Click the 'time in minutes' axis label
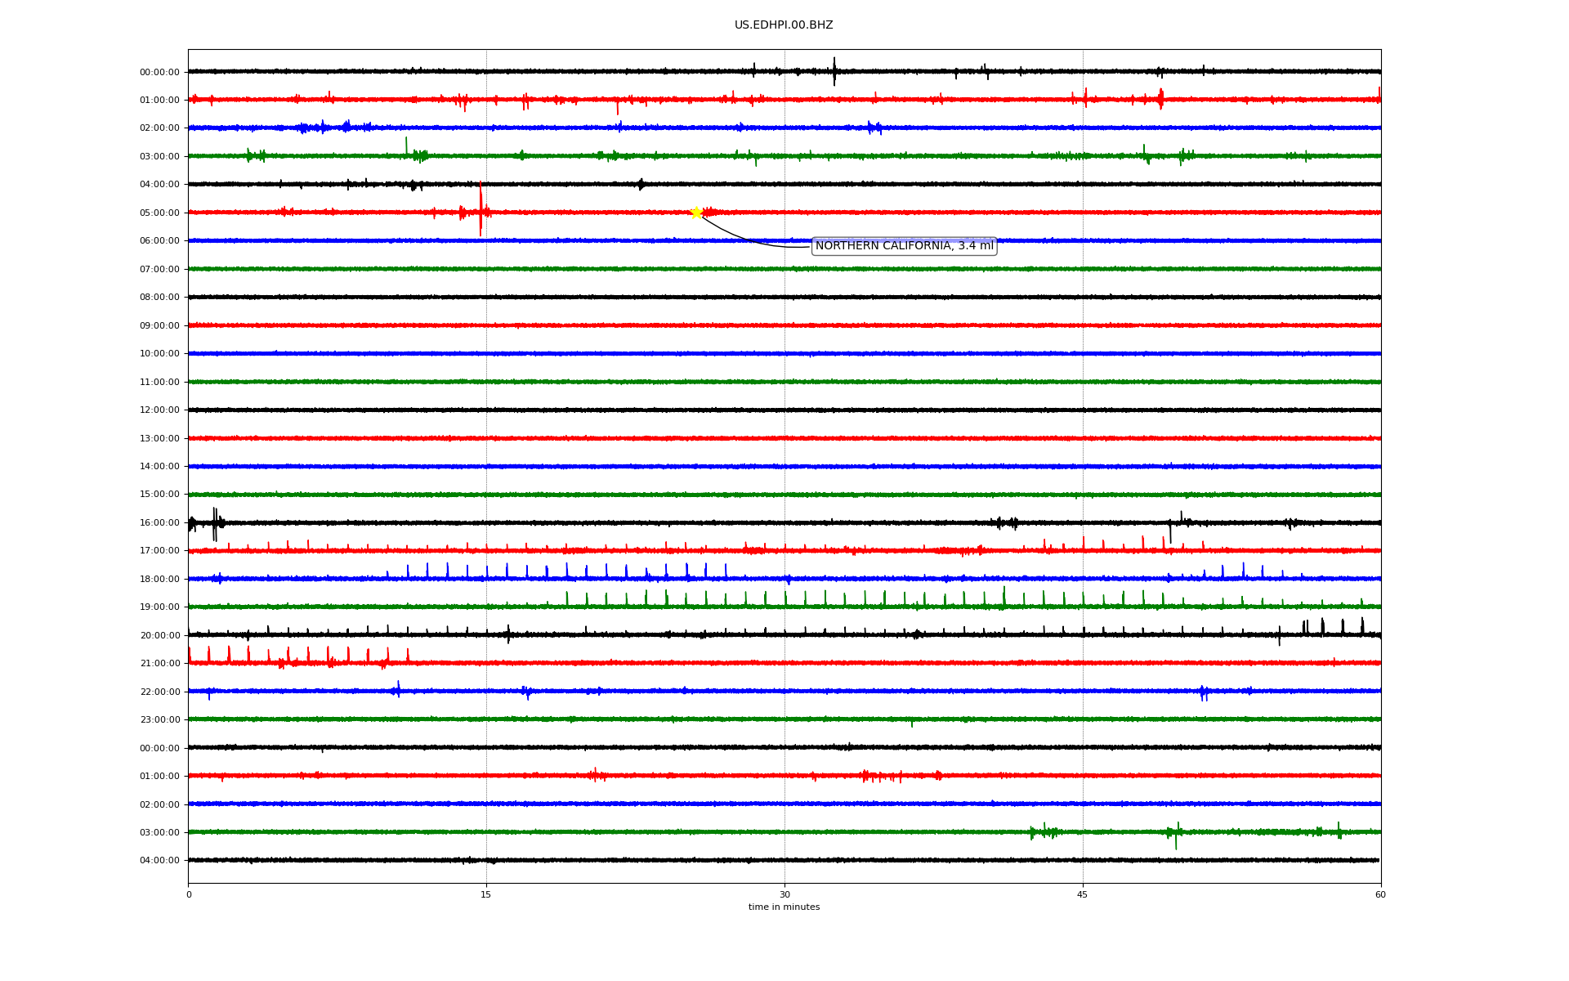 [x=784, y=907]
